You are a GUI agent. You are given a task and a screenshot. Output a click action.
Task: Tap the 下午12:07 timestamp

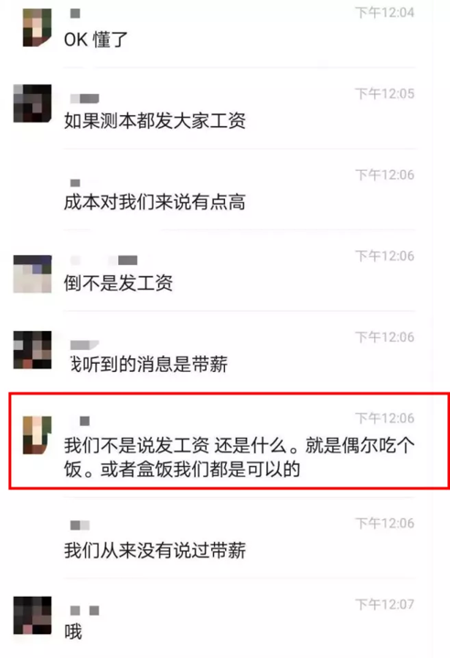384,604
